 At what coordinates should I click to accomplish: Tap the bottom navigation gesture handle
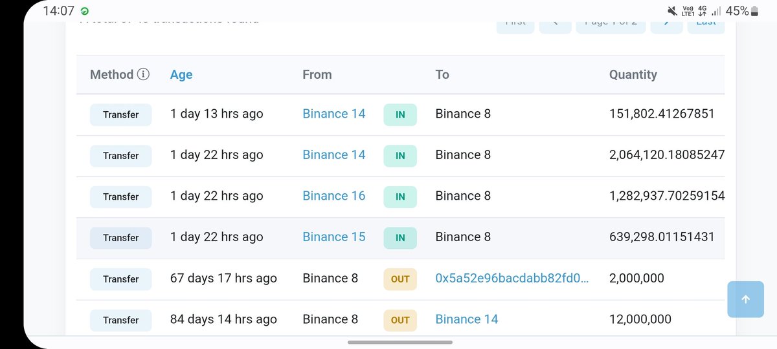pyautogui.click(x=388, y=342)
